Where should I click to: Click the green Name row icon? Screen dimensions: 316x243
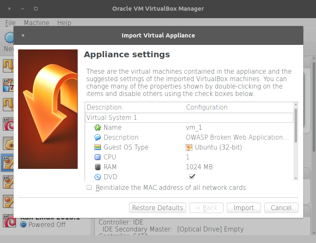[x=97, y=127]
